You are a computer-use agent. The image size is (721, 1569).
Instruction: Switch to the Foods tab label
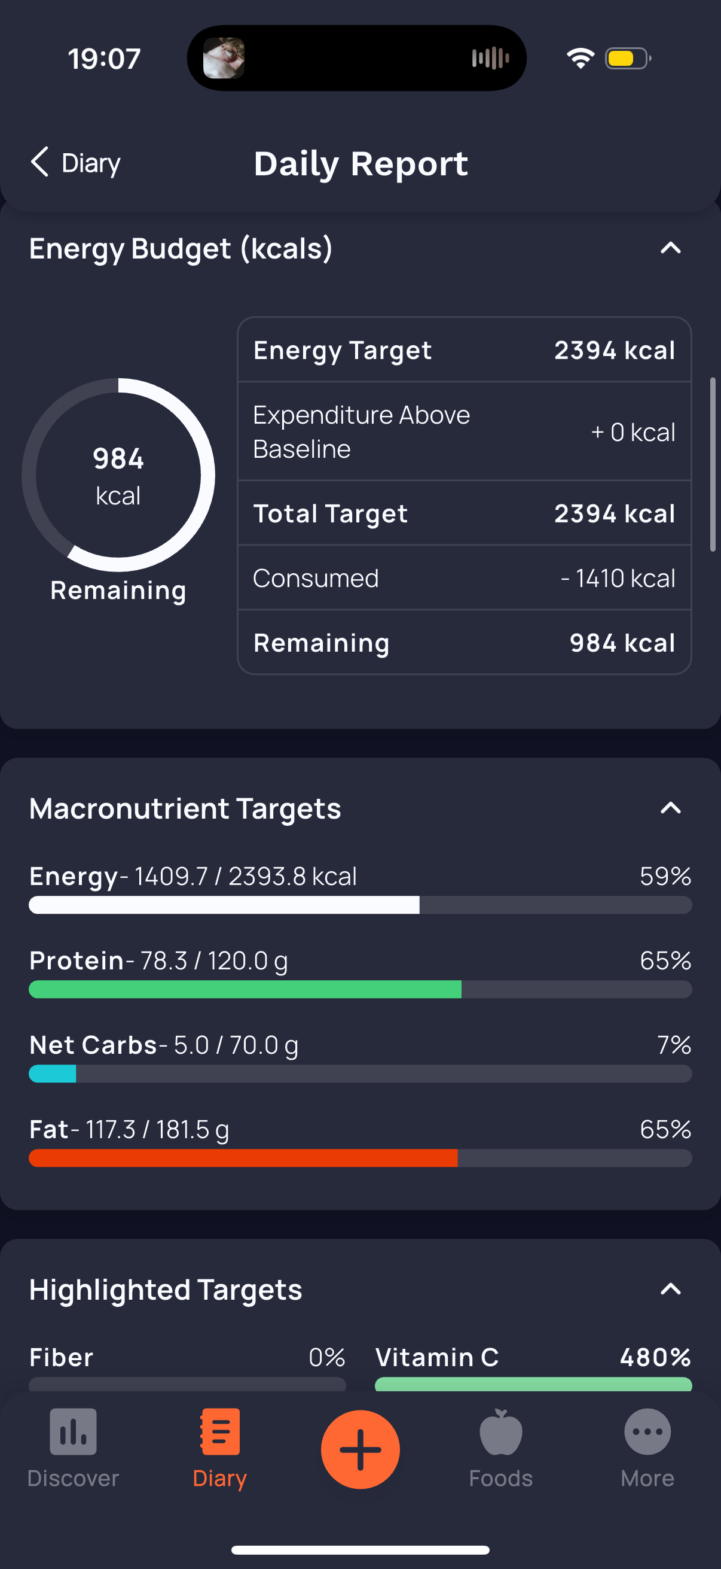[x=501, y=1477]
